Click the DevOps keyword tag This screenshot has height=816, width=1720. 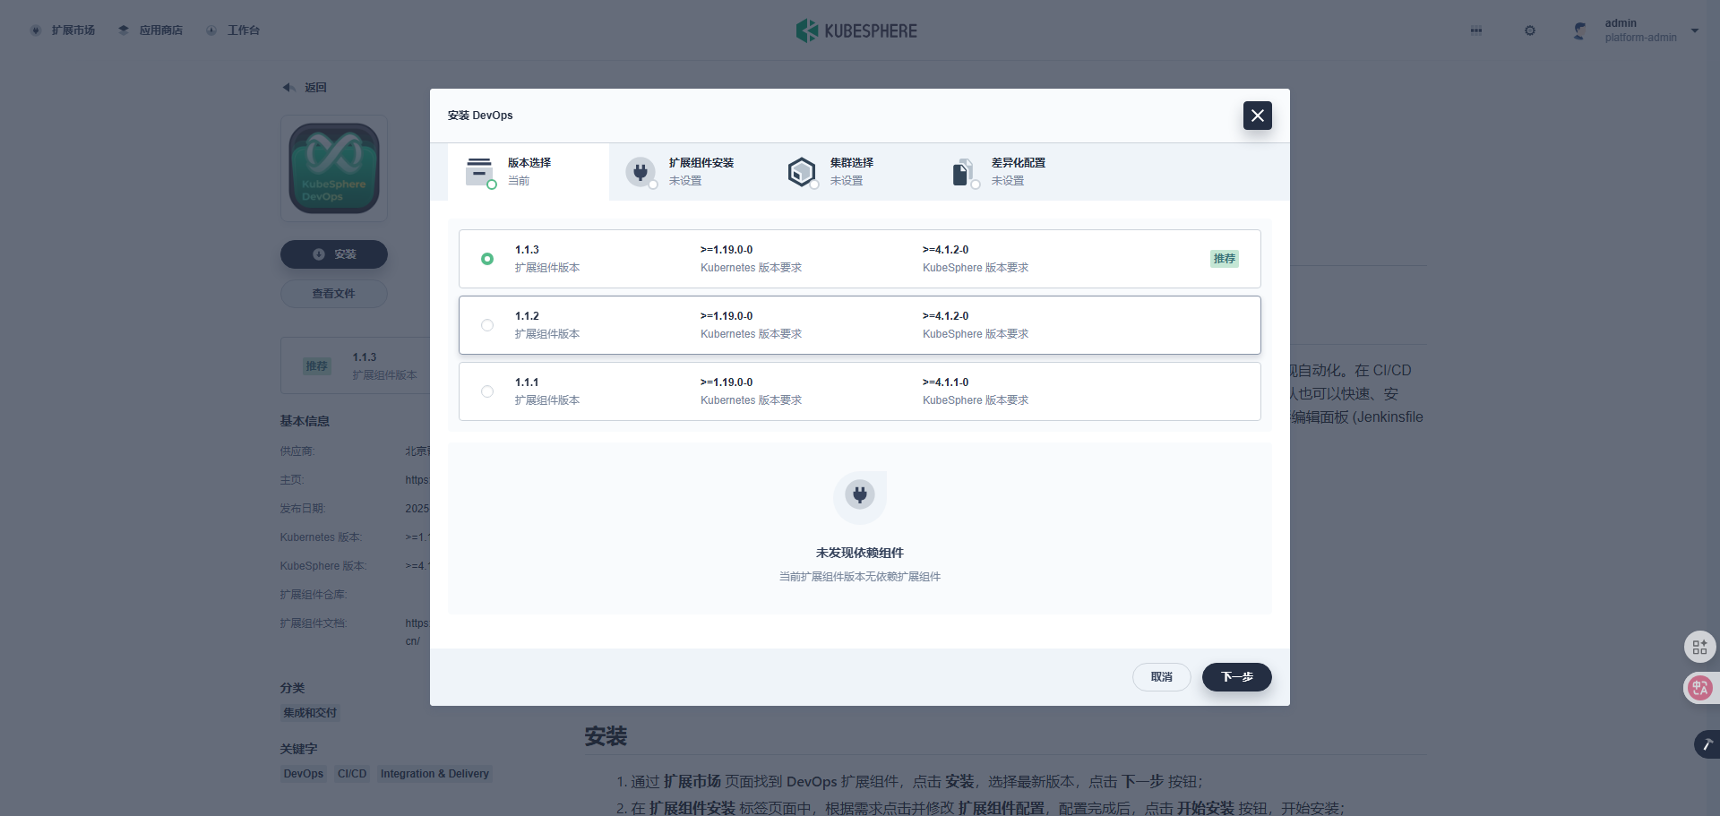click(304, 774)
